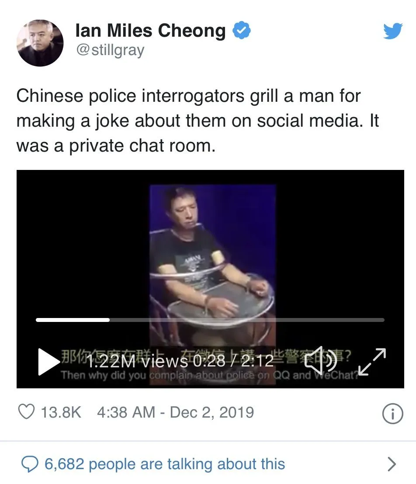The width and height of the screenshot is (416, 484).
Task: Like the tweet with the heart icon
Action: click(27, 412)
